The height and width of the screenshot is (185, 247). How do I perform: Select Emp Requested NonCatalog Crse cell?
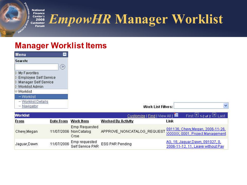point(85,131)
